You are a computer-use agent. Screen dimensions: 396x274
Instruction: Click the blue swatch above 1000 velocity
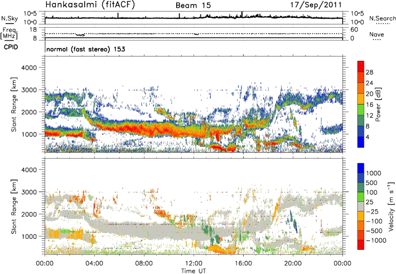[361, 168]
